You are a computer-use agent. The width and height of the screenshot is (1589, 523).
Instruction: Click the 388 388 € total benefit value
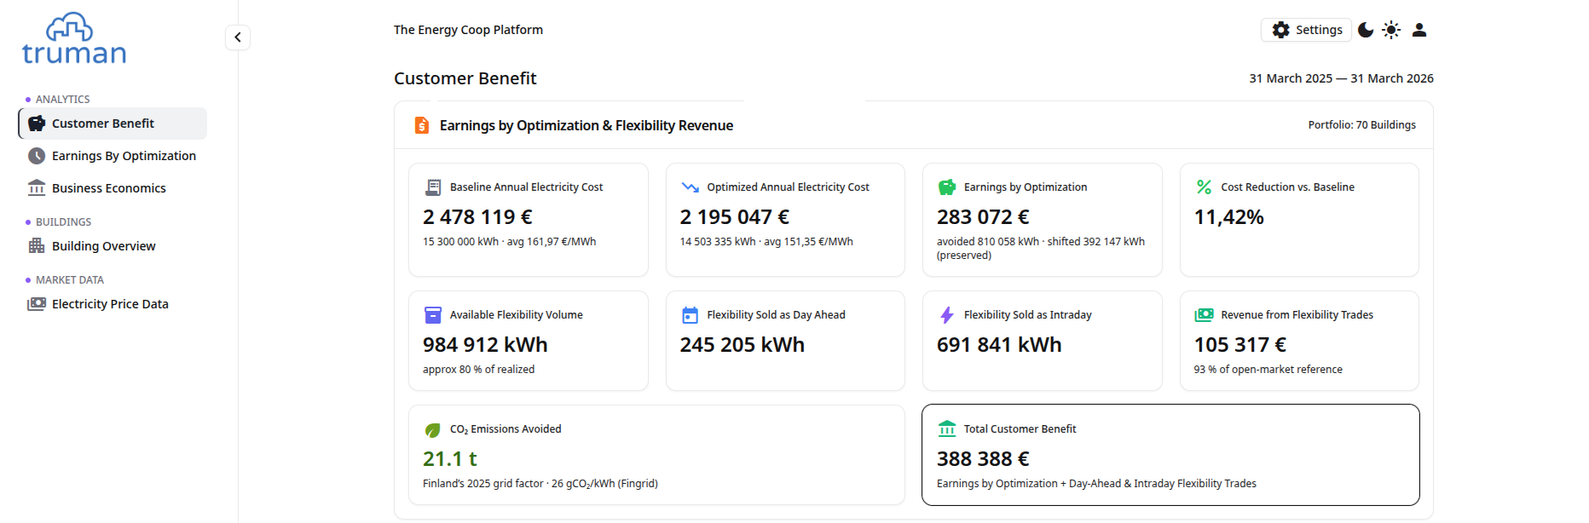[983, 459]
